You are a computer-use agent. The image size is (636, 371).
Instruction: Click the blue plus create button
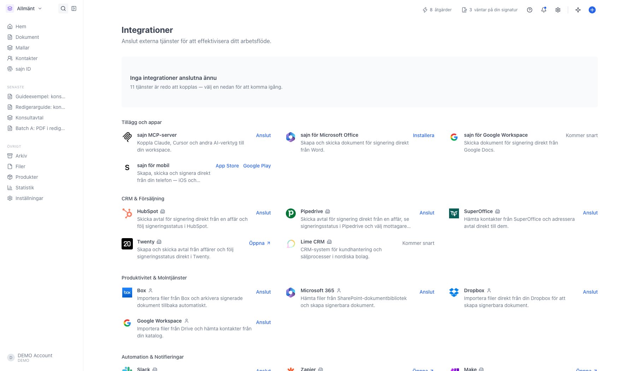coord(592,10)
